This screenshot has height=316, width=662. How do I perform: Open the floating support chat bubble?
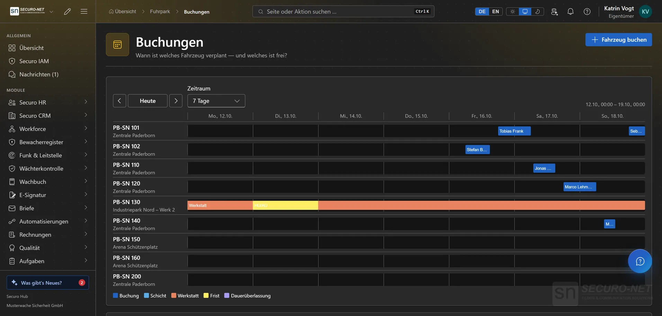click(640, 261)
